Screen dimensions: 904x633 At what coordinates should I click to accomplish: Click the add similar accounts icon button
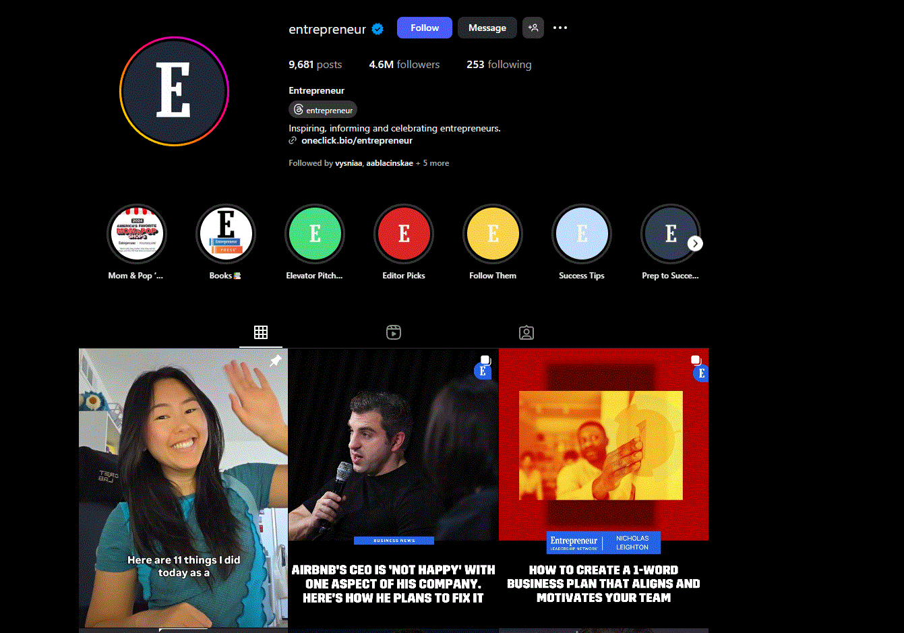(533, 28)
